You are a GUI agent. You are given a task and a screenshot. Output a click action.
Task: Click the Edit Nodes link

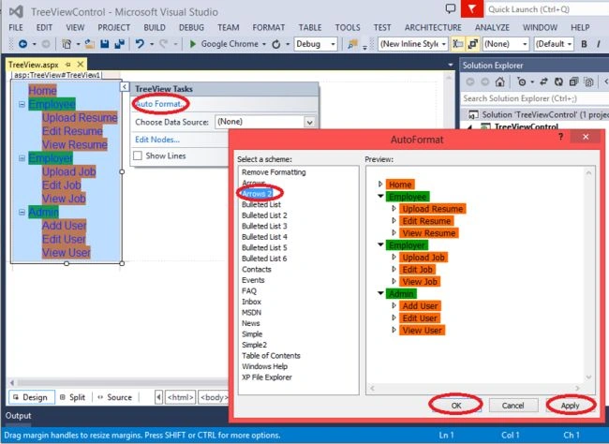click(x=157, y=140)
